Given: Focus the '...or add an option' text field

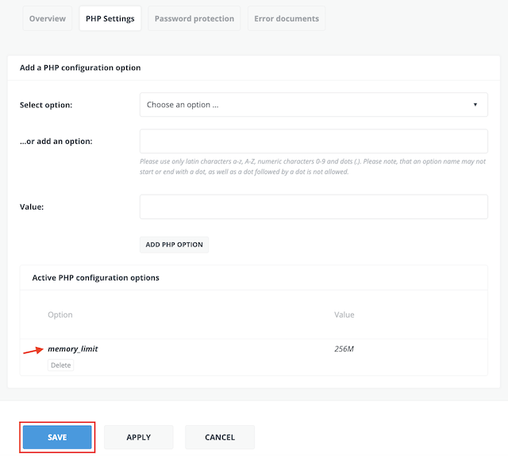Looking at the screenshot, I should coord(314,141).
